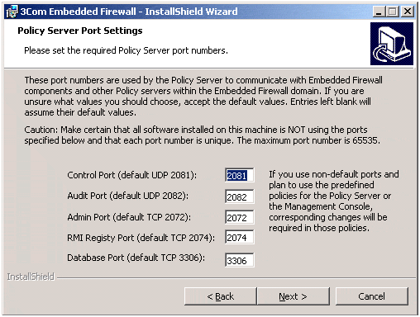The image size is (420, 317).
Task: Click the "Audit Port (default UDP 2082):" label
Action: (x=128, y=196)
